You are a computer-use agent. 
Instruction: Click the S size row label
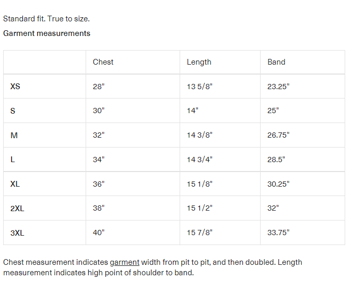[x=13, y=111]
